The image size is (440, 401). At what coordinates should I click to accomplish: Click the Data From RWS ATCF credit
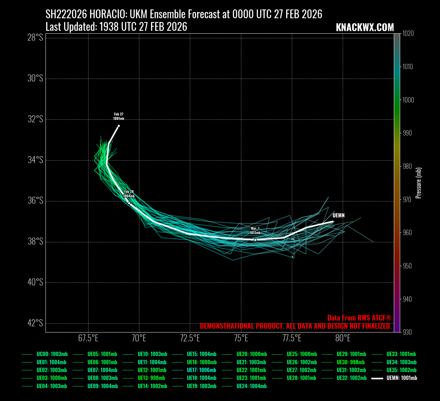[x=359, y=318]
